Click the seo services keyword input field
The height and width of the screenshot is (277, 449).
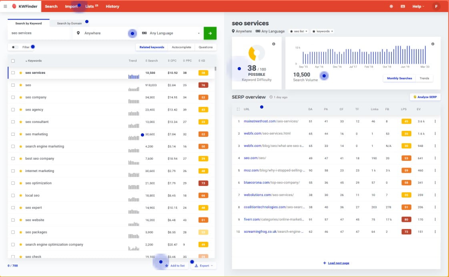tap(40, 33)
